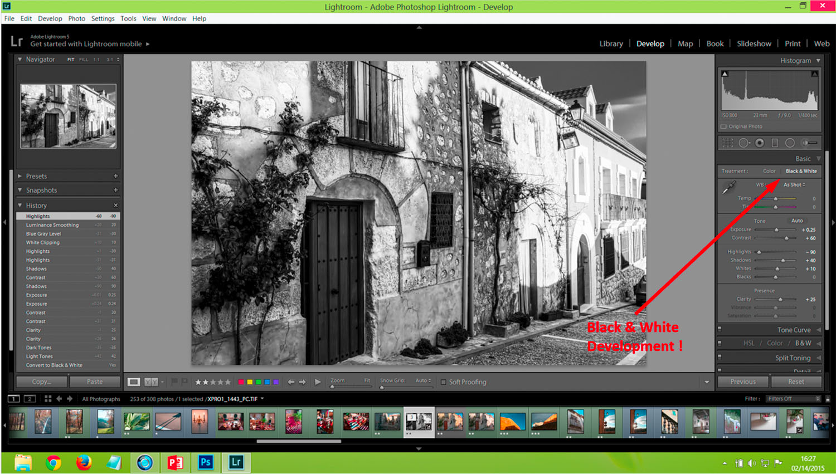The height and width of the screenshot is (474, 836).
Task: Go to the next photo arrow
Action: pyautogui.click(x=302, y=382)
